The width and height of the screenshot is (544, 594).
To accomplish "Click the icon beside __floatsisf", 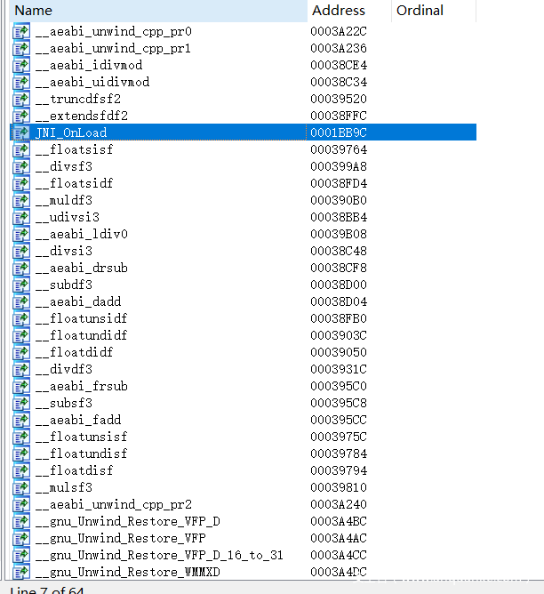I will tap(20, 149).
